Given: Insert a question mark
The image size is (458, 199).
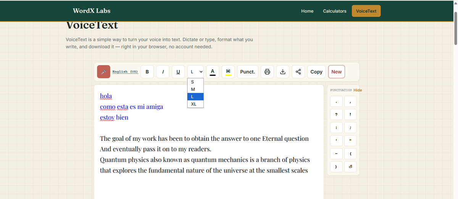Looking at the screenshot, I should click(336, 114).
